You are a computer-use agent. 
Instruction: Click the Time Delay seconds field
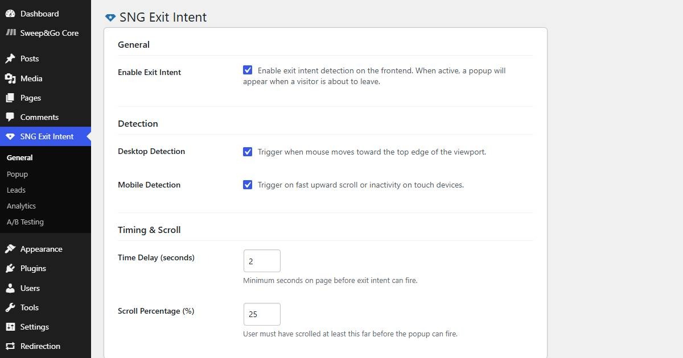(262, 261)
